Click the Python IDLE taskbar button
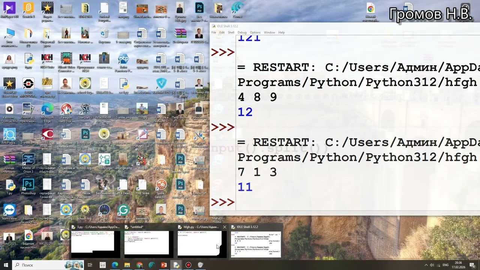 (x=176, y=265)
